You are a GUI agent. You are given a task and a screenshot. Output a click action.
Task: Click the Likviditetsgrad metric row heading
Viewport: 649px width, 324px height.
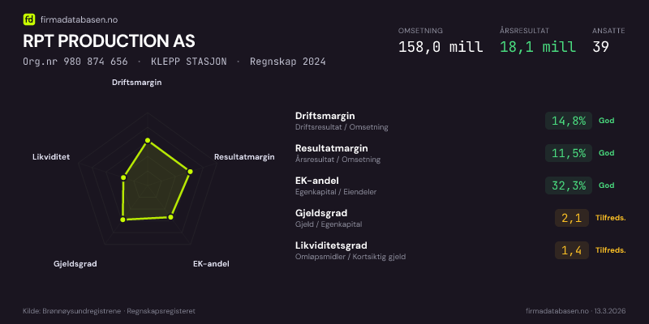[331, 245]
